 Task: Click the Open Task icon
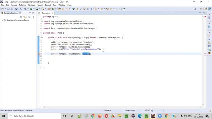[x=63, y=9]
